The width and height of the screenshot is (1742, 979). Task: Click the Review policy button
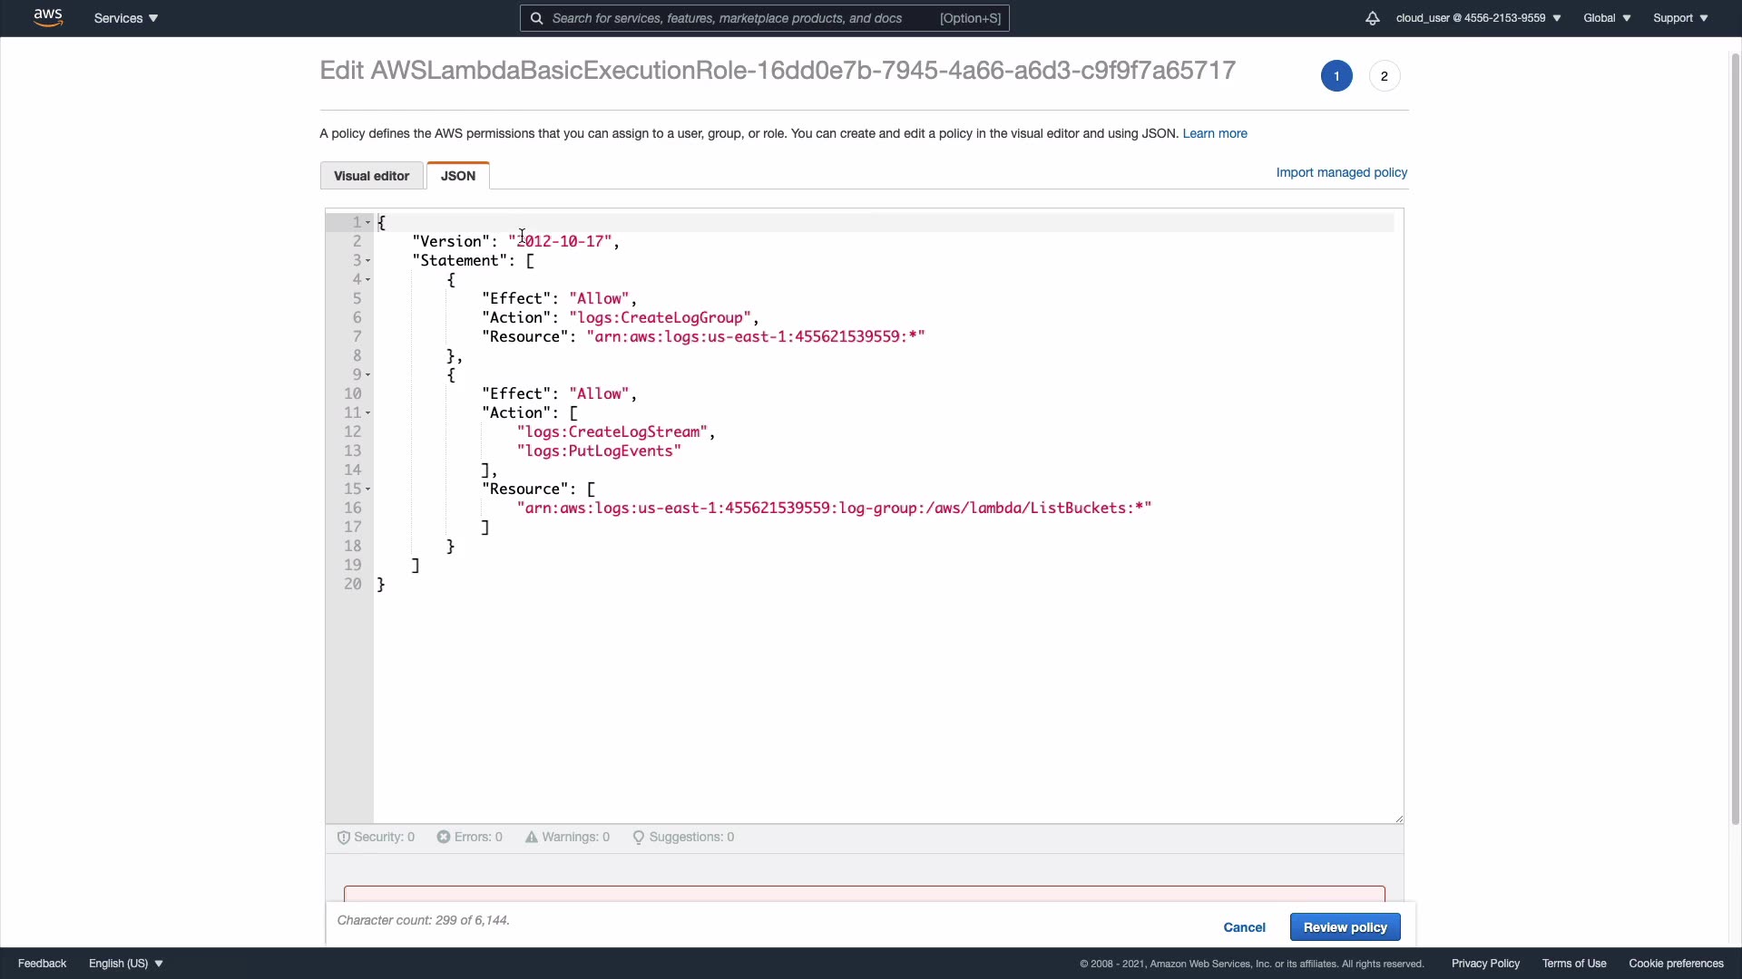tap(1345, 927)
